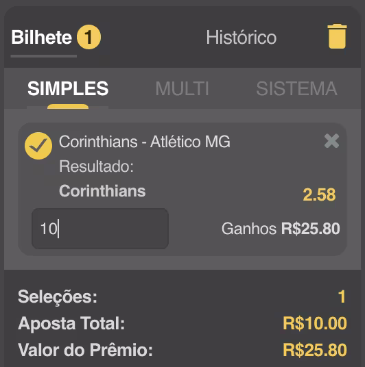Click the Valor do Prêmio R$25.80 value
This screenshot has width=365, height=367.
315,350
